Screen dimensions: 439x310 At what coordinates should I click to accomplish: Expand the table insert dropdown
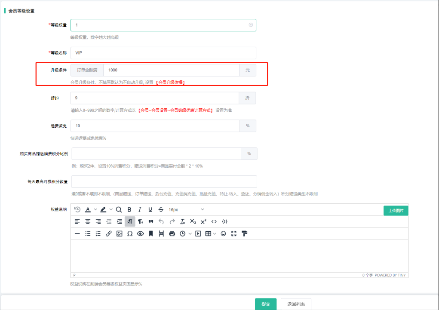[x=215, y=233]
